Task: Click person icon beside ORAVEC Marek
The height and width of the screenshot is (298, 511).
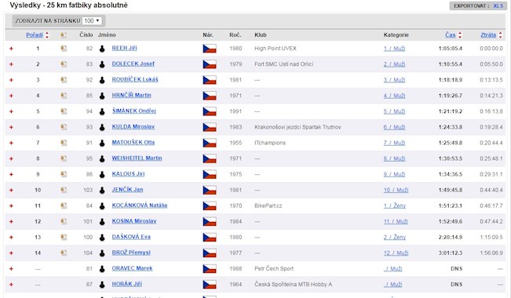Action: click(x=102, y=269)
